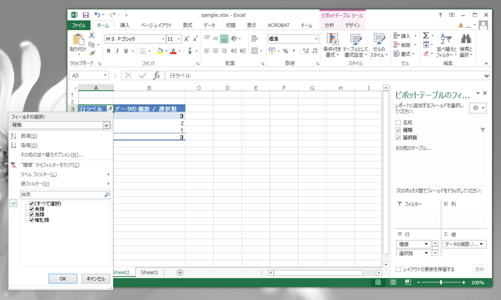Click the Cut scissors icon
The width and height of the screenshot is (501, 300).
click(x=92, y=36)
